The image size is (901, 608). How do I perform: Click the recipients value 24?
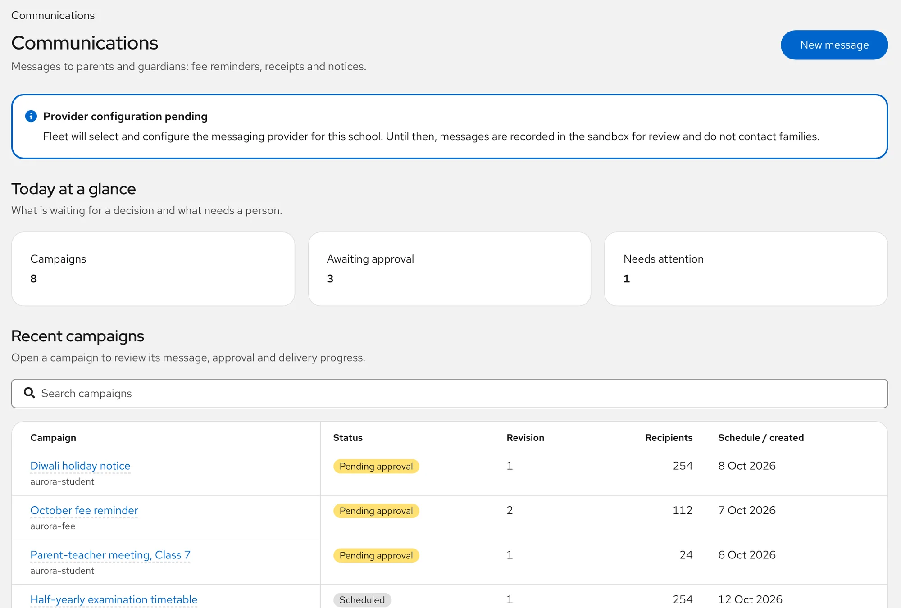[686, 555]
